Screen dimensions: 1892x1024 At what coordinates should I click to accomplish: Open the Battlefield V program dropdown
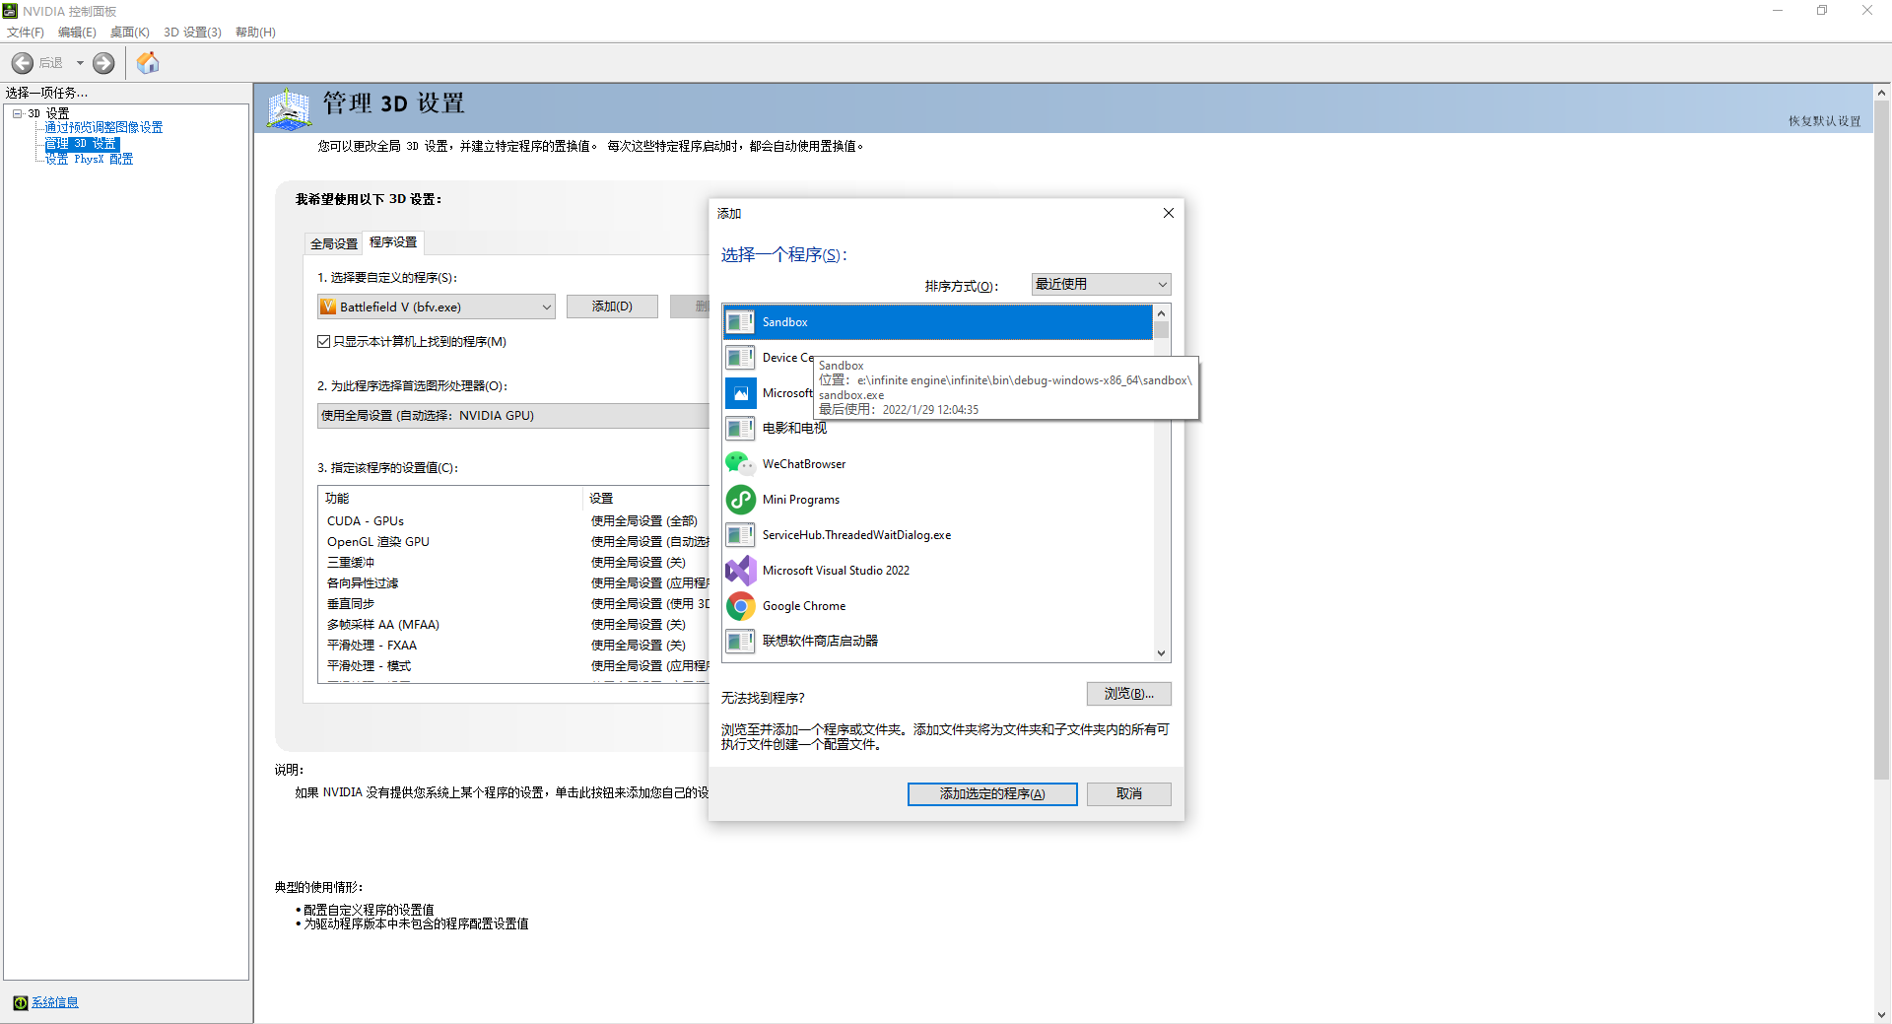click(x=437, y=307)
